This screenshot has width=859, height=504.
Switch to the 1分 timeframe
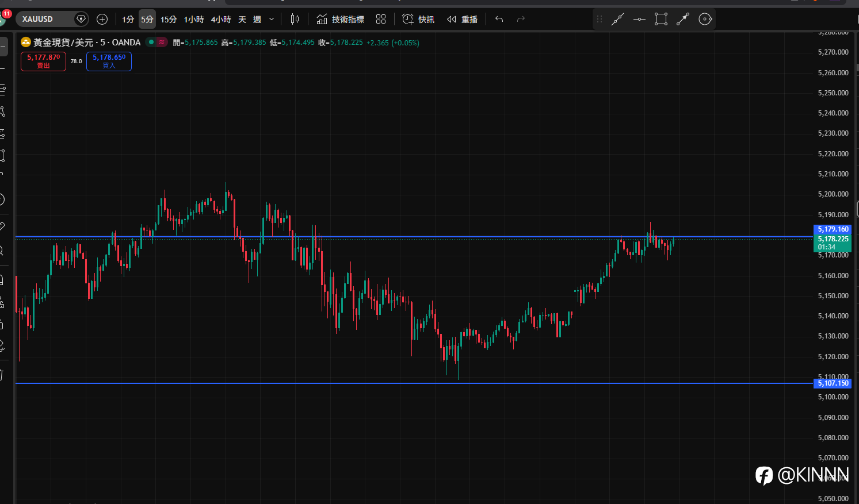click(x=128, y=20)
